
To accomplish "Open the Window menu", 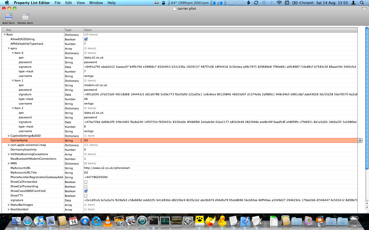I will tap(96, 3).
